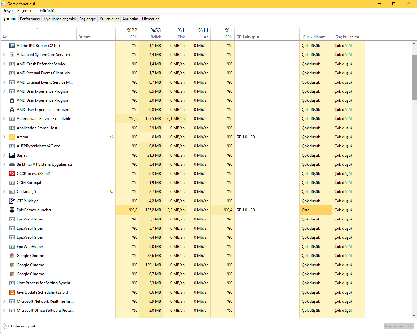Switch to the Hizmetler tab

tap(151, 19)
